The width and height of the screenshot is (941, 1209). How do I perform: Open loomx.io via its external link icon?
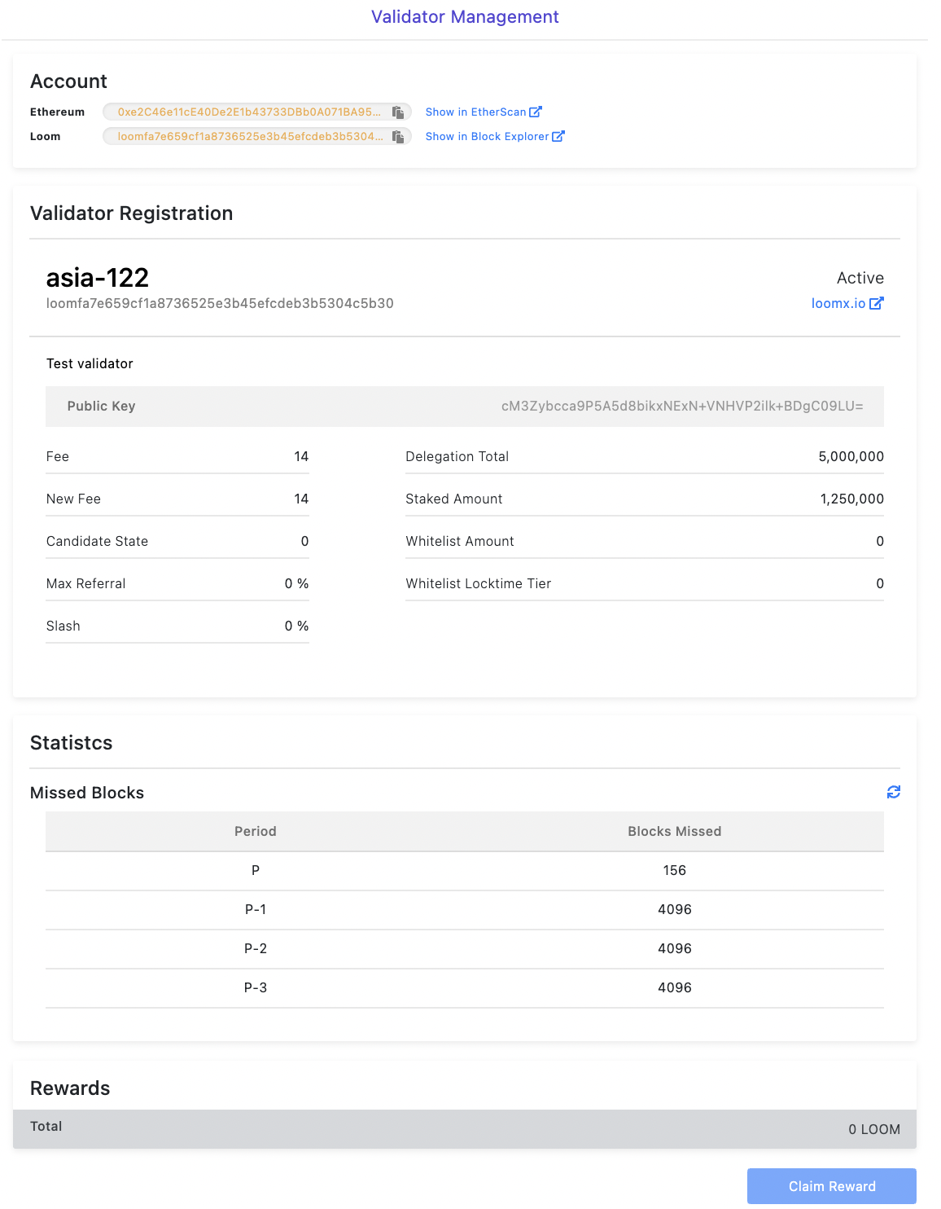point(877,302)
